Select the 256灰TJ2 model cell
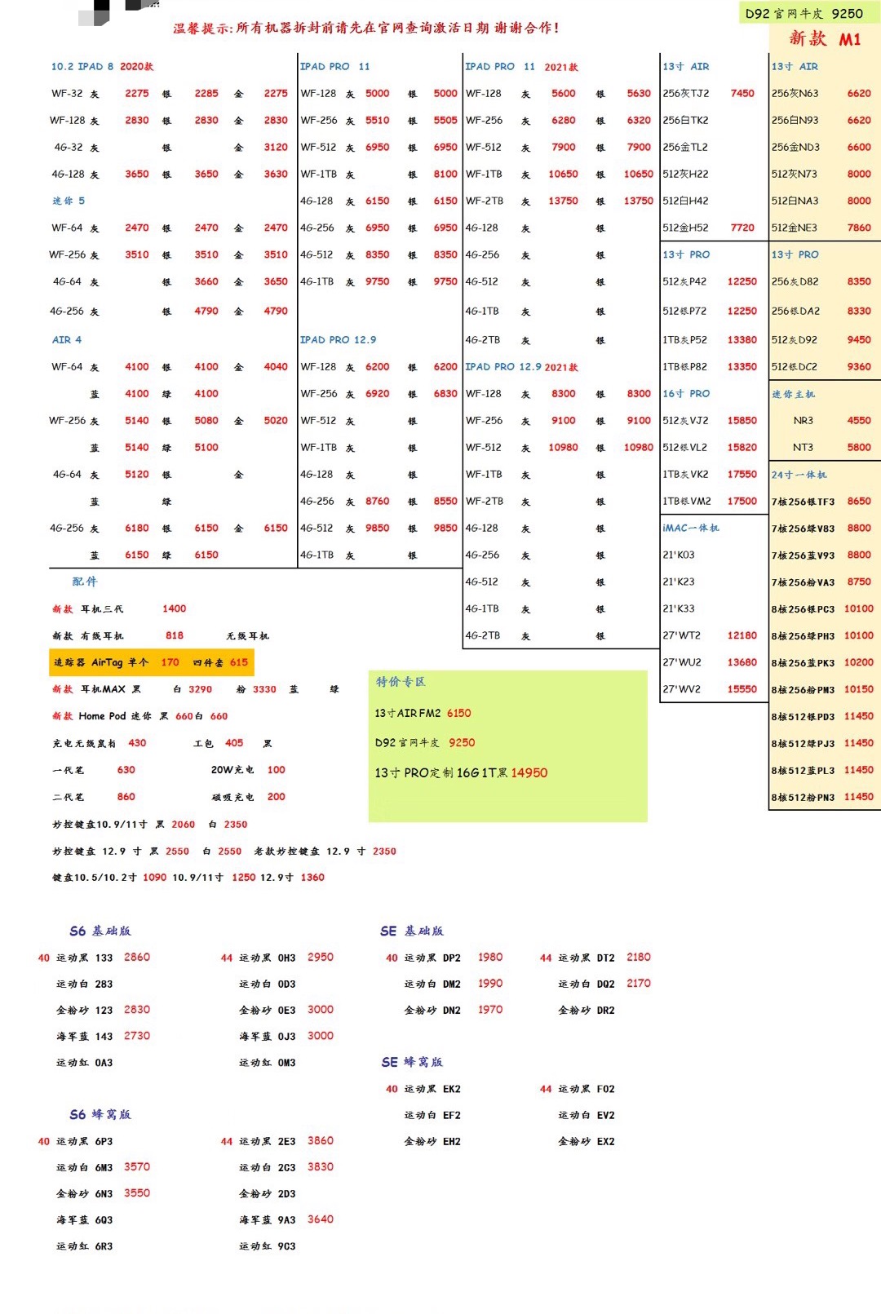This screenshot has width=881, height=1314. [x=686, y=93]
